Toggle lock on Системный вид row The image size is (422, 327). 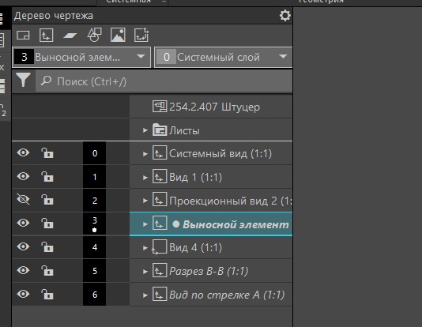click(47, 152)
